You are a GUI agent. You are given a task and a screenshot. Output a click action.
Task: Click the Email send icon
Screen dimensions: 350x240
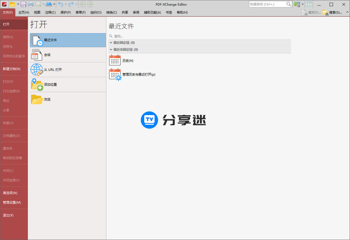coord(38,4)
